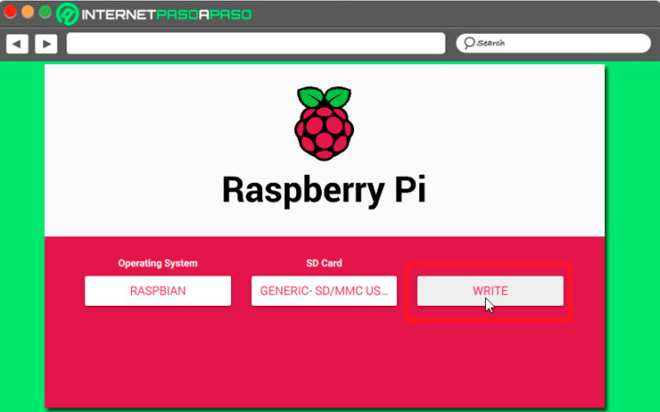Open the GENERIC- SD/MMC card selector

pos(324,291)
